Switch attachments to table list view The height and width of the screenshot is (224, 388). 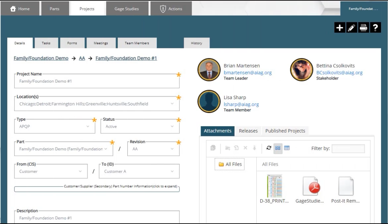tap(287, 148)
